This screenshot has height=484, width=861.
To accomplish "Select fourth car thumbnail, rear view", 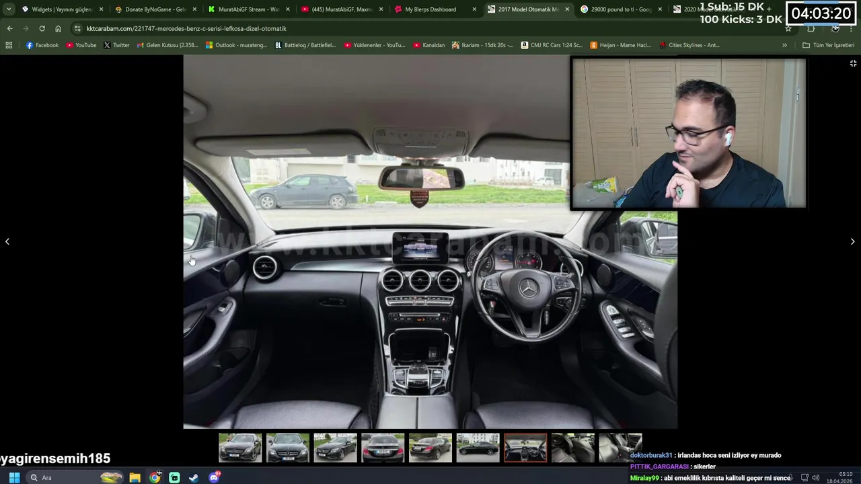I will coord(383,448).
